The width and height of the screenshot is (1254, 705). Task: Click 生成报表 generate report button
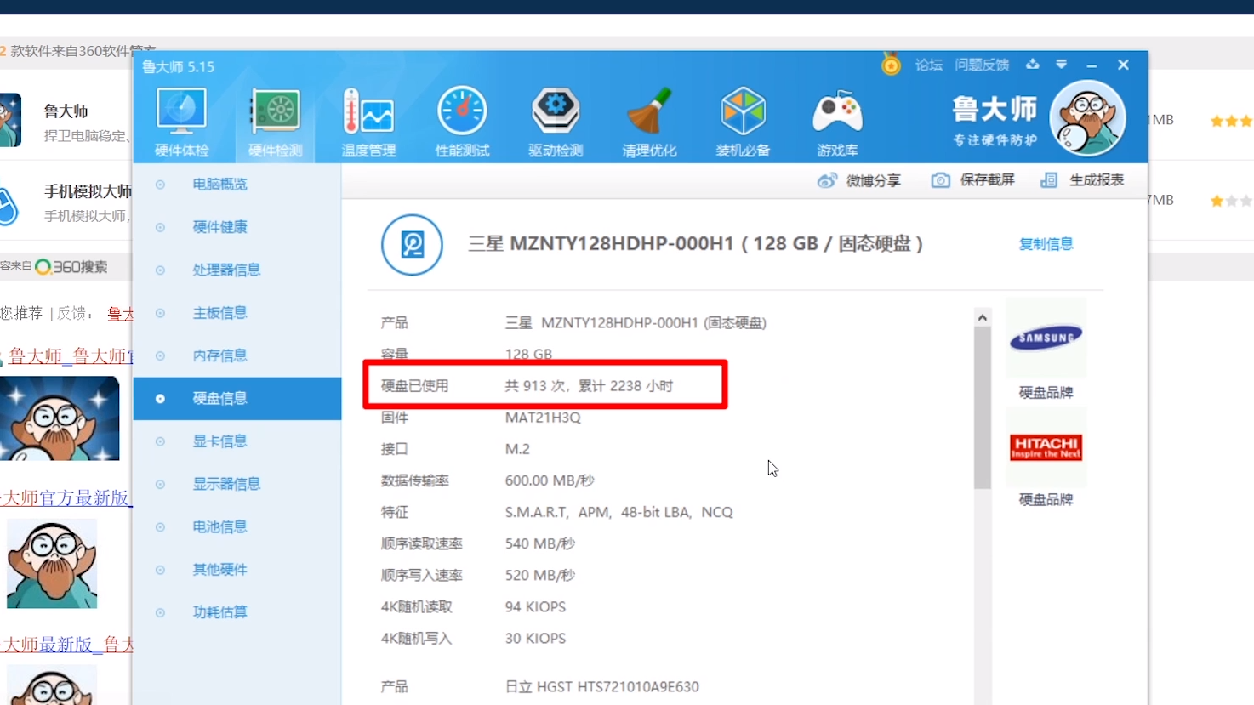[x=1082, y=180]
